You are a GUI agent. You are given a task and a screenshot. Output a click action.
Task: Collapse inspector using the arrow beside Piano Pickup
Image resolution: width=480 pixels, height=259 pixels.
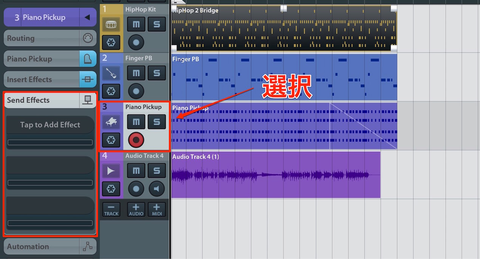[88, 17]
